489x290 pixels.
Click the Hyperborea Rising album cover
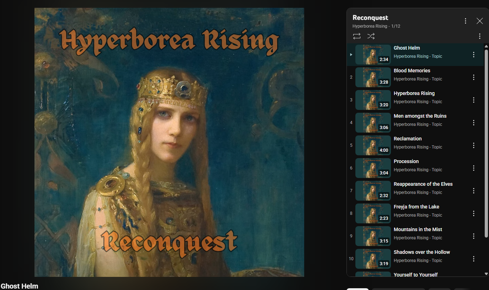[169, 142]
